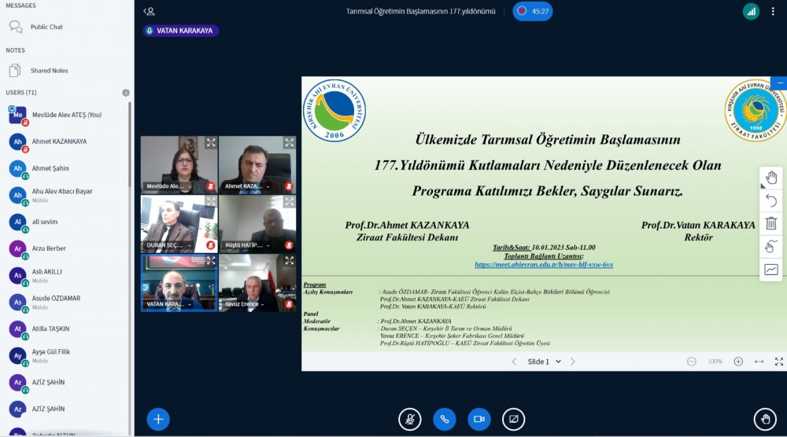The image size is (787, 437).
Task: Select user Ahmet KAZANKAYA
Action: (x=66, y=141)
